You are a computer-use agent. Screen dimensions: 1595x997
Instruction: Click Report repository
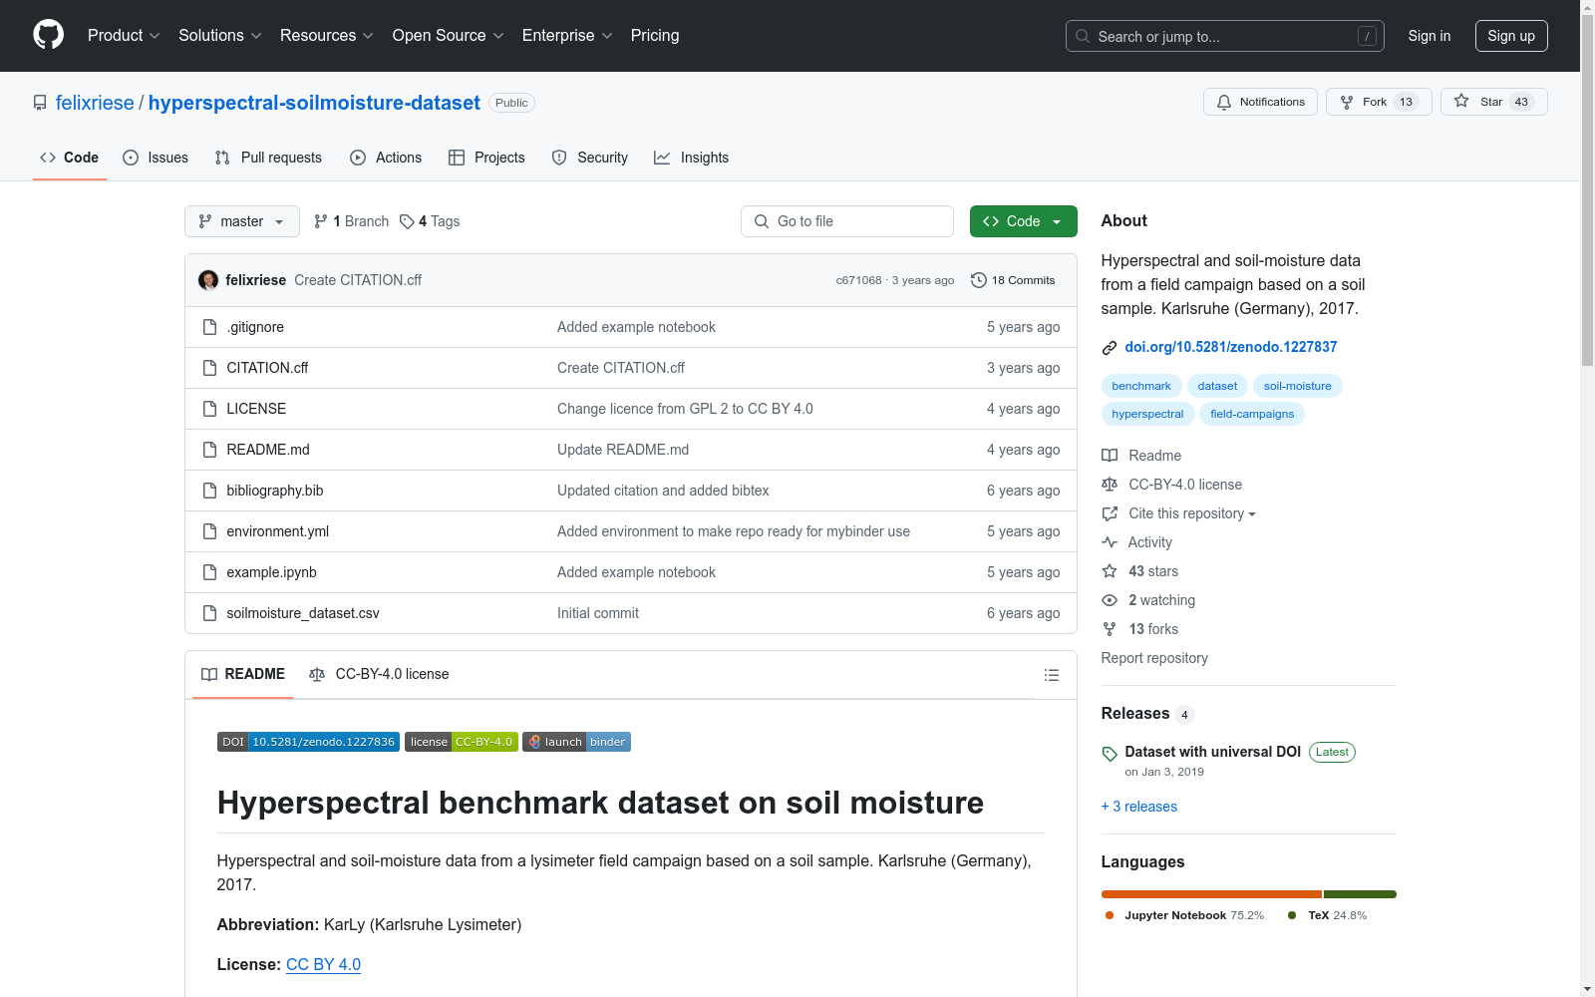(1154, 658)
